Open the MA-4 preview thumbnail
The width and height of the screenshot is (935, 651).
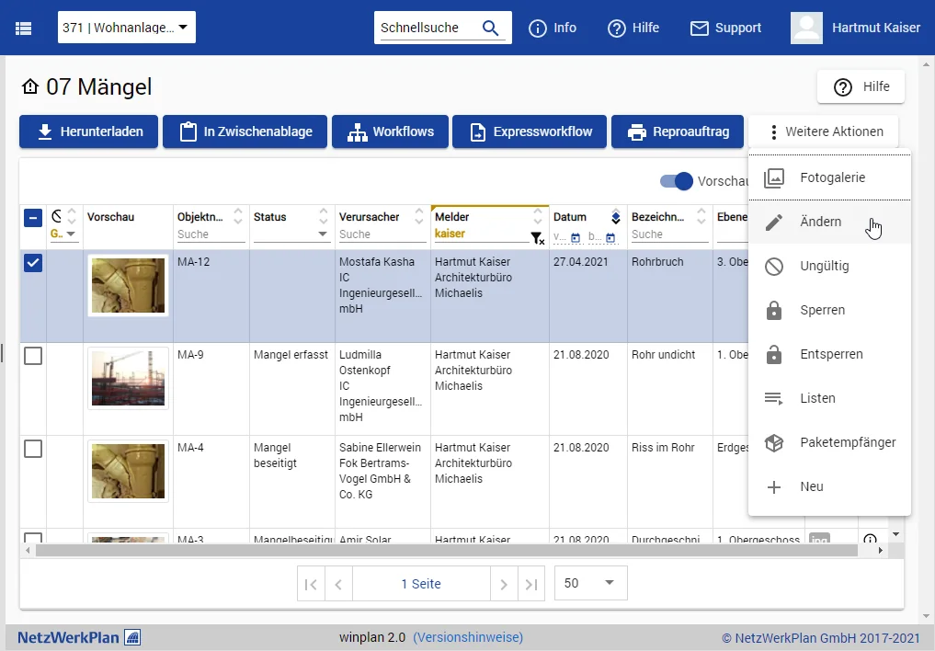tap(128, 472)
